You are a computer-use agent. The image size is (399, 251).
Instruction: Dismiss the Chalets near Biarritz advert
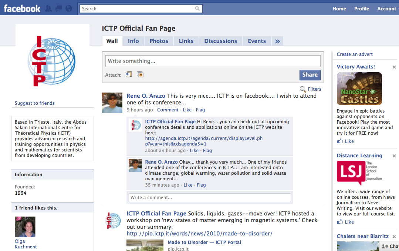(x=394, y=236)
